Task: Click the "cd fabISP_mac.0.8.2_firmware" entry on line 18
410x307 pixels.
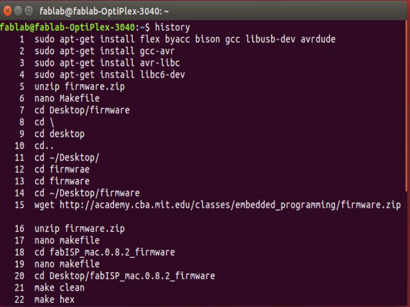Action: pyautogui.click(x=105, y=252)
